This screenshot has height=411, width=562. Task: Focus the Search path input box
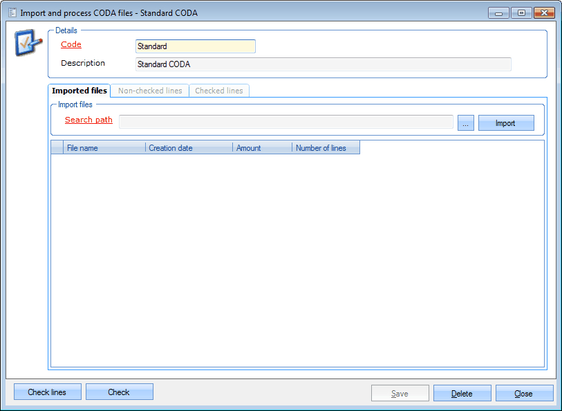point(285,122)
